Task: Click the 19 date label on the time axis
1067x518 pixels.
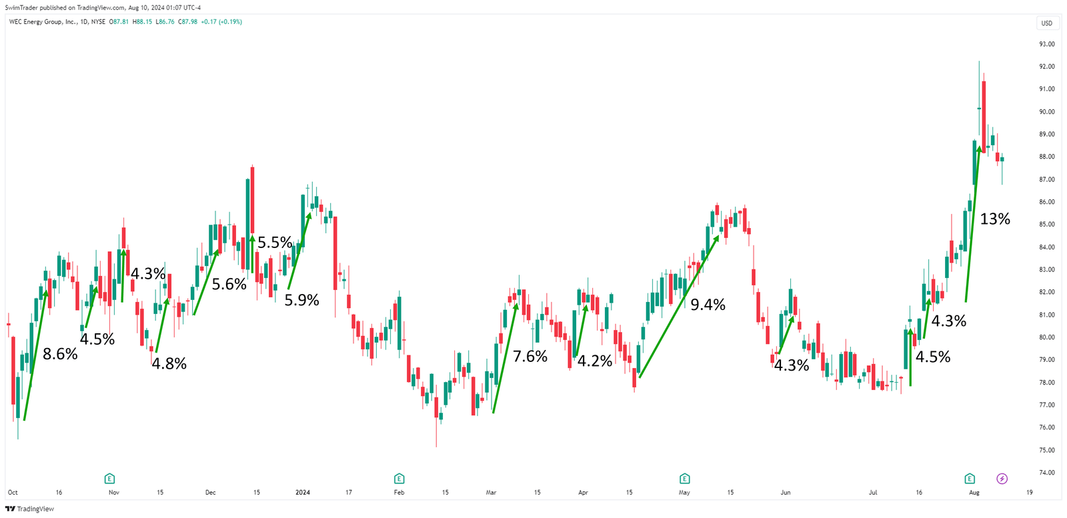Action: point(1030,493)
